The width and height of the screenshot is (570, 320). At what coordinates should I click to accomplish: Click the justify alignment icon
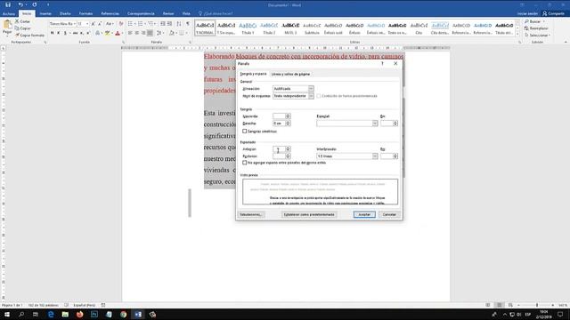[x=150, y=33]
